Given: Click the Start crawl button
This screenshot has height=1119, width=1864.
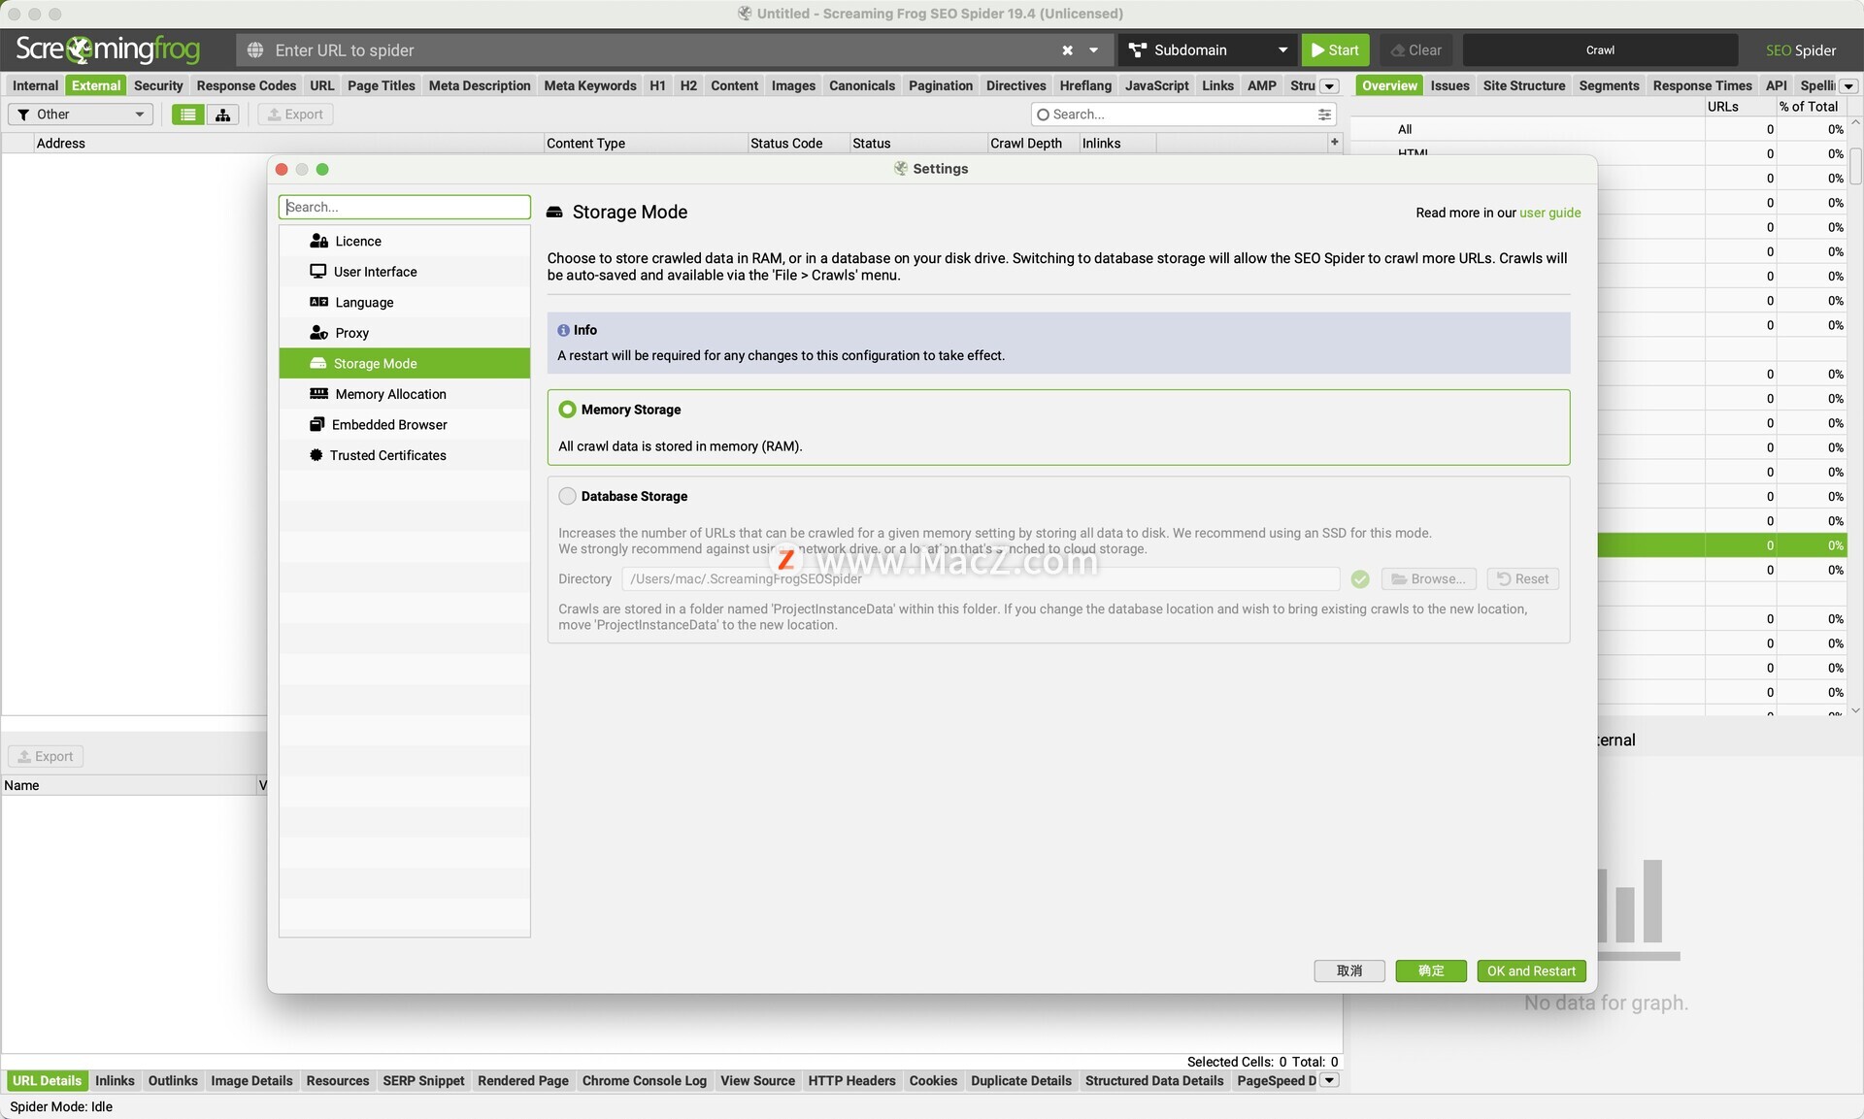Looking at the screenshot, I should point(1335,50).
